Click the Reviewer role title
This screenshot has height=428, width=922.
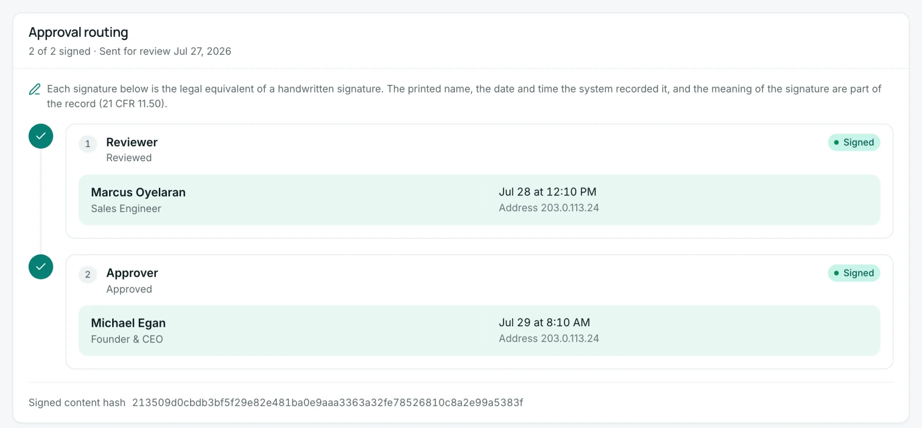[x=132, y=142]
